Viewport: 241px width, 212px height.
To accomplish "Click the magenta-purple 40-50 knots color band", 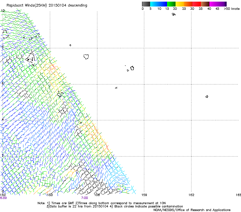I will (218, 4).
